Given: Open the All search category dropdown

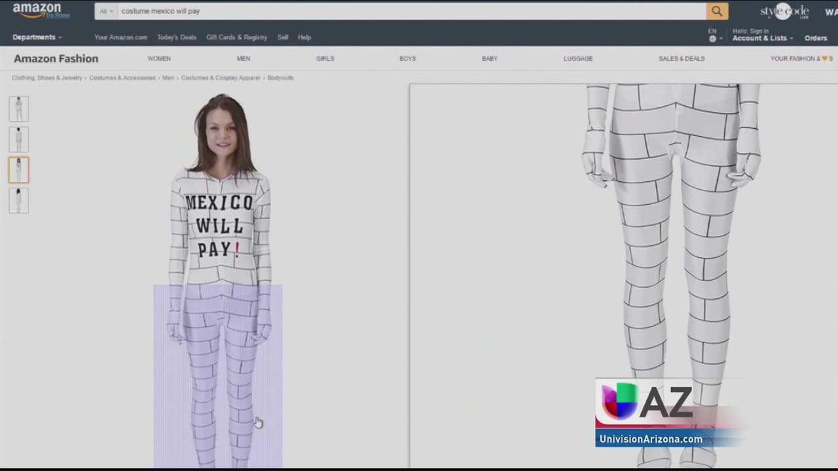Looking at the screenshot, I should pyautogui.click(x=106, y=11).
